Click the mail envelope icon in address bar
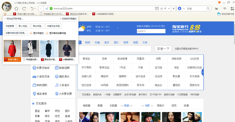The image size is (235, 122). 157,8
